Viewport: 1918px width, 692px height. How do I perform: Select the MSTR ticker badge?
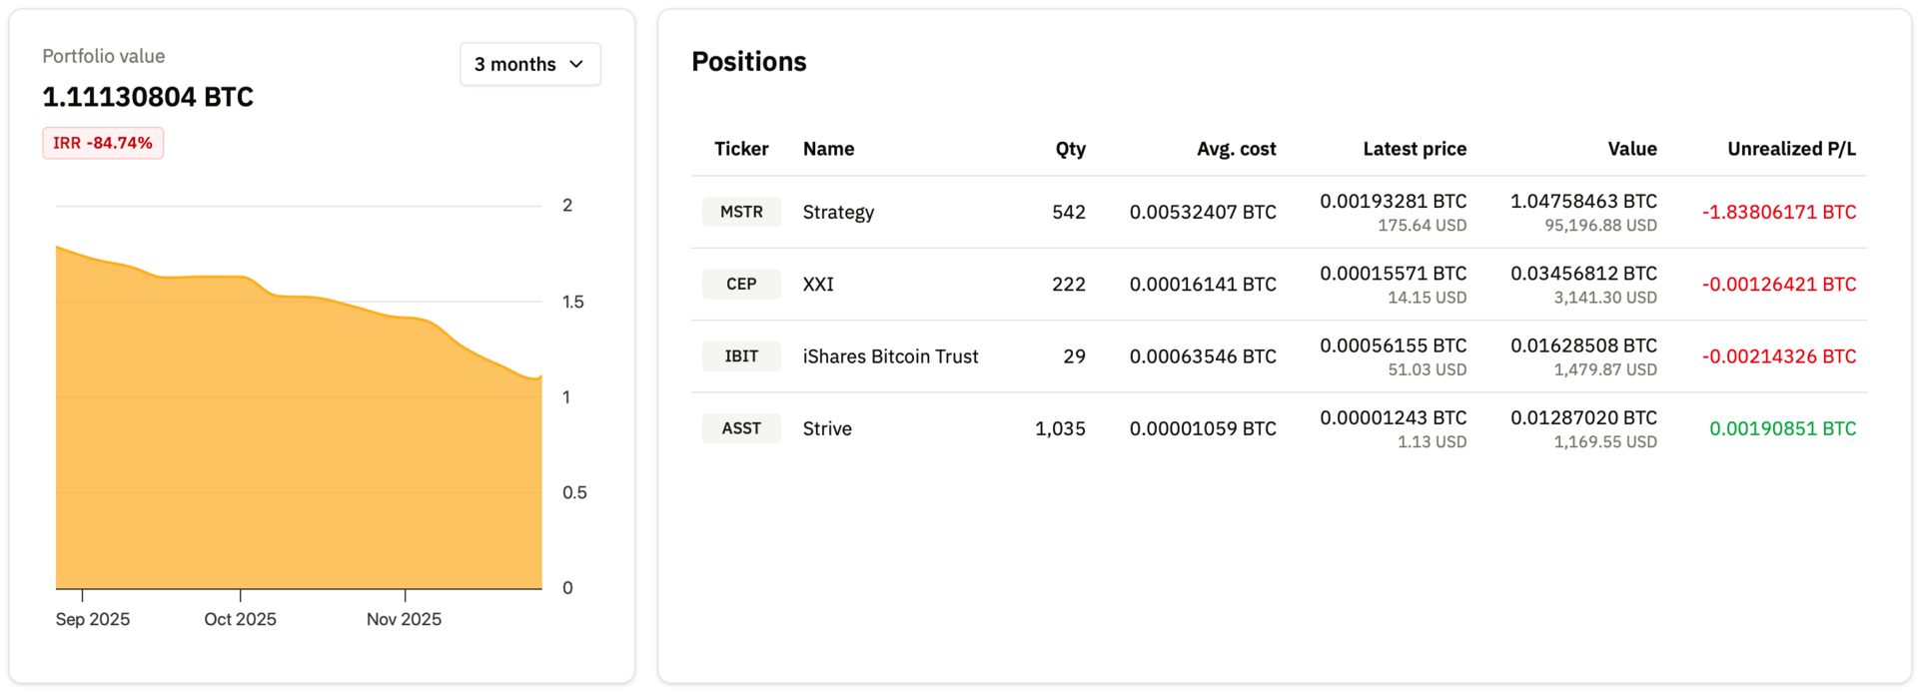[741, 212]
